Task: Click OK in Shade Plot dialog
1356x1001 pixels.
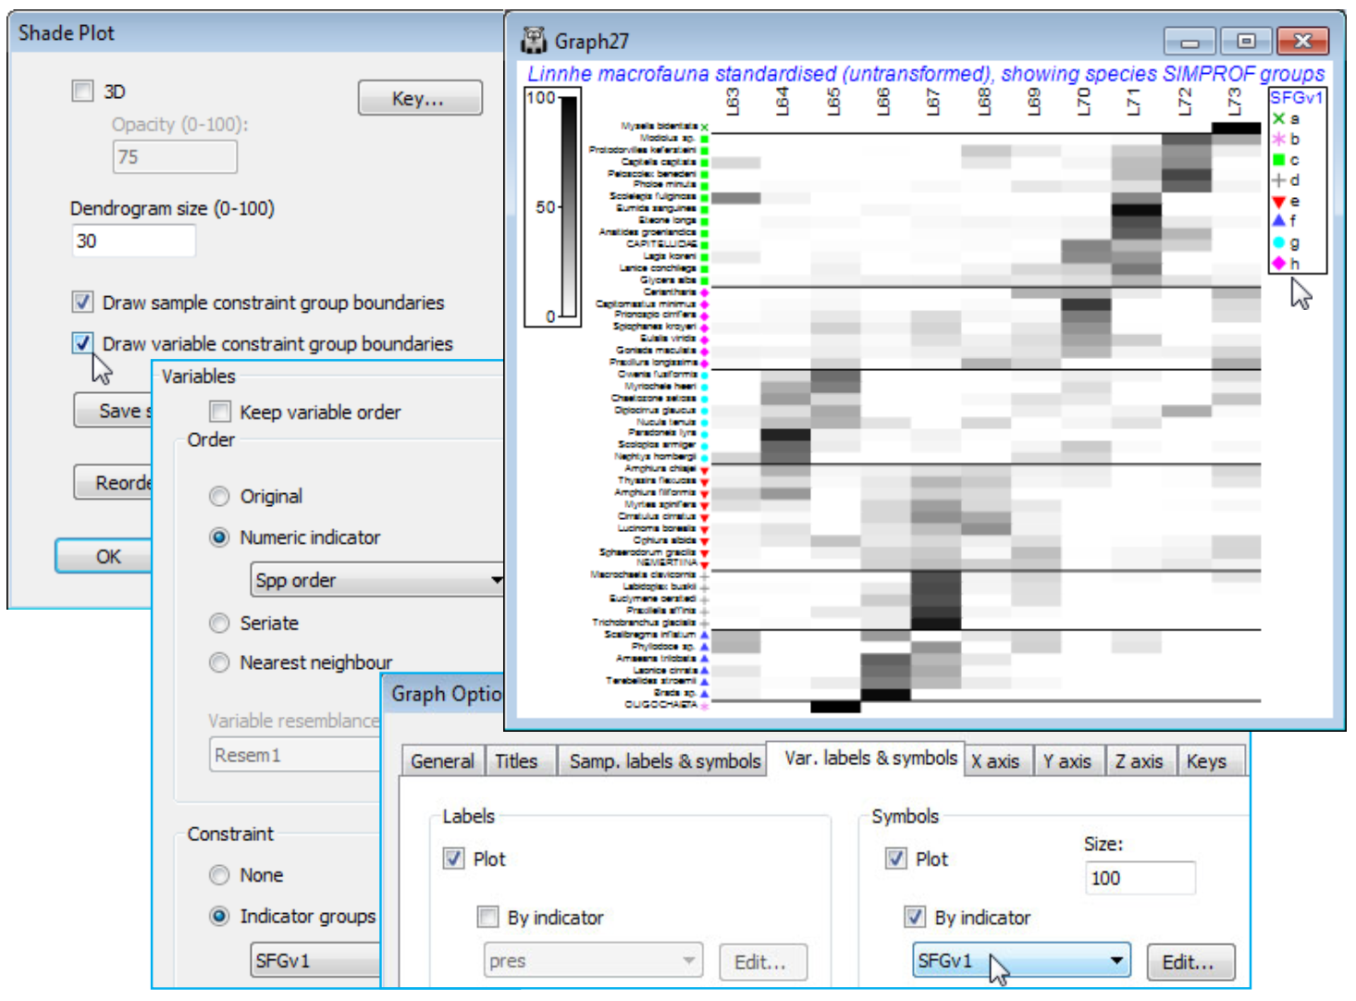Action: click(x=105, y=556)
